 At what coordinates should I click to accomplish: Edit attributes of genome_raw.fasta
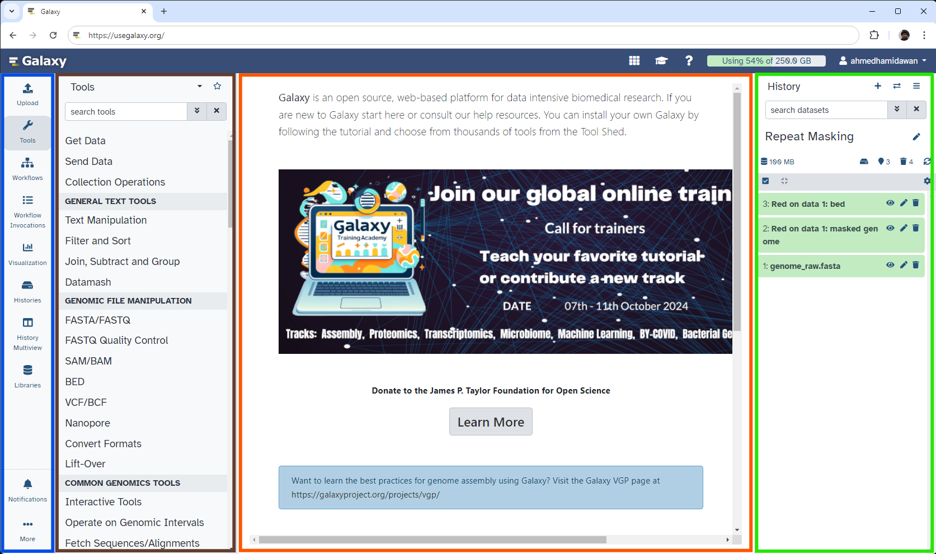(x=904, y=264)
